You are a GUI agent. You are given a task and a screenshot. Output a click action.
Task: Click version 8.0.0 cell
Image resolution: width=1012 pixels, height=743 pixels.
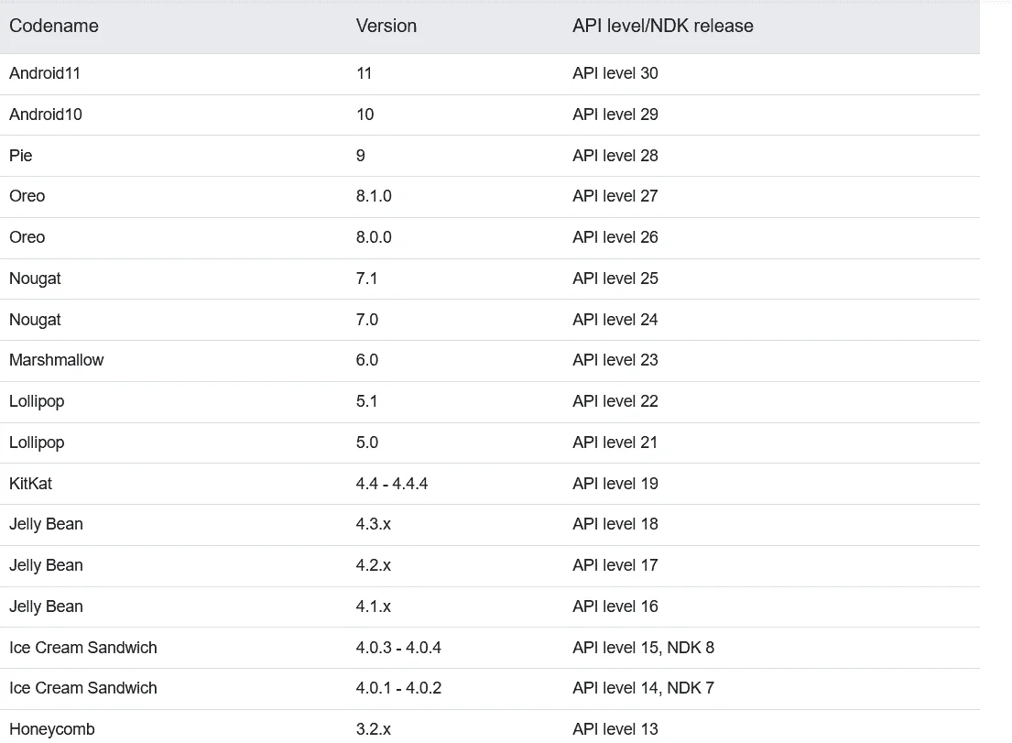tap(374, 237)
